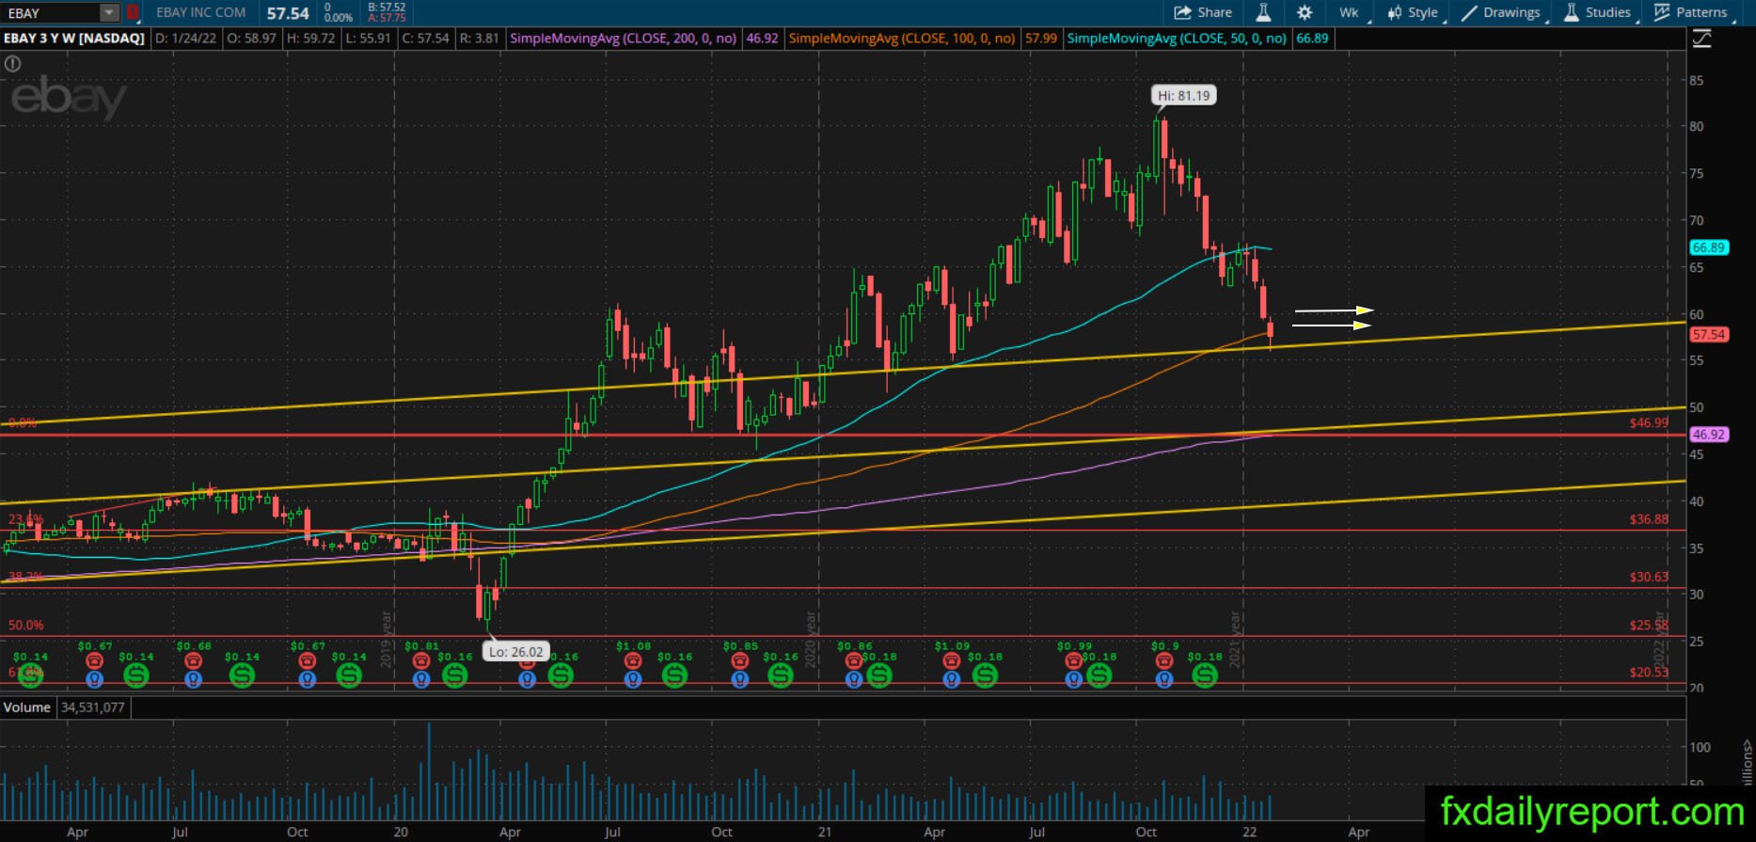
Task: Click the $25.58 Fibonacci level label
Action: click(x=1649, y=626)
